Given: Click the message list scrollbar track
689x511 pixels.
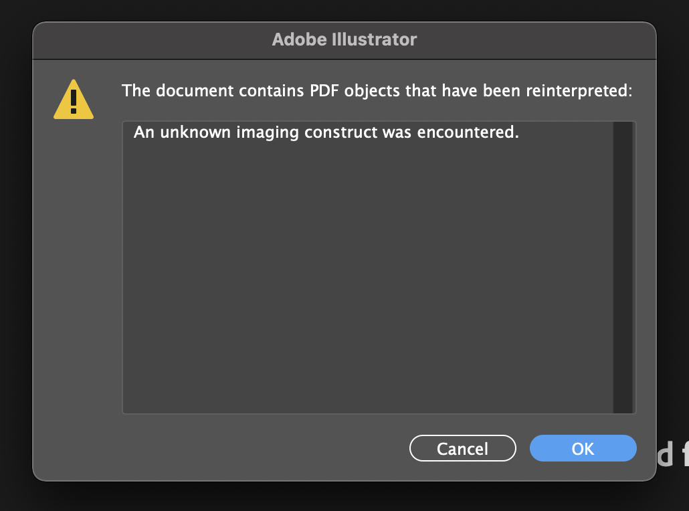Looking at the screenshot, I should tap(623, 268).
